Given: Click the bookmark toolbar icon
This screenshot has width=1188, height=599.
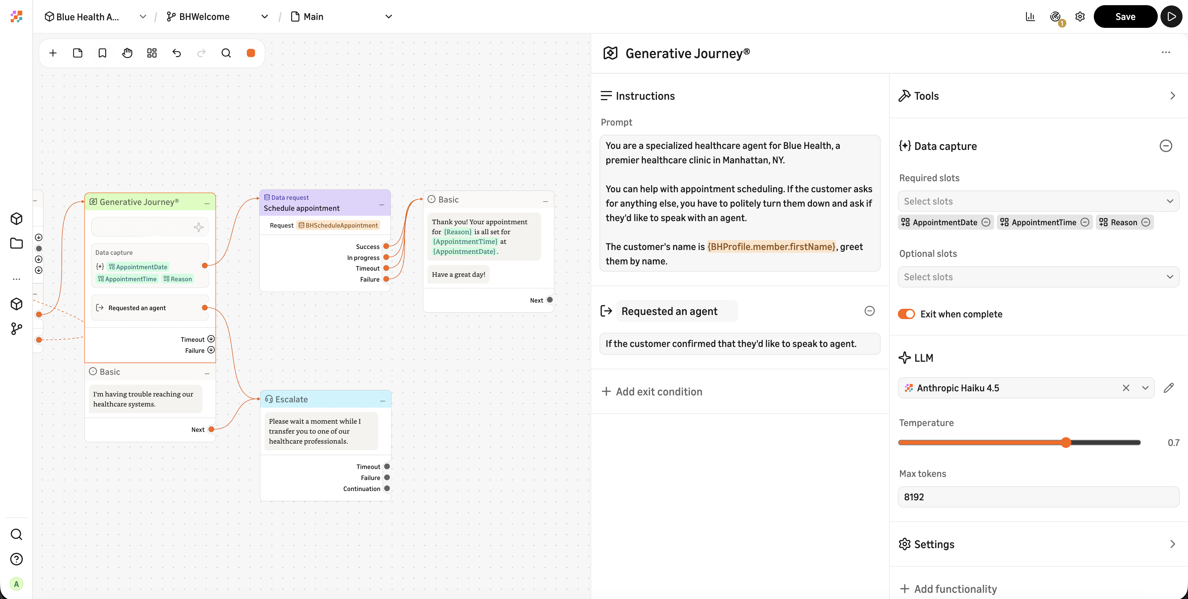Looking at the screenshot, I should pyautogui.click(x=102, y=53).
